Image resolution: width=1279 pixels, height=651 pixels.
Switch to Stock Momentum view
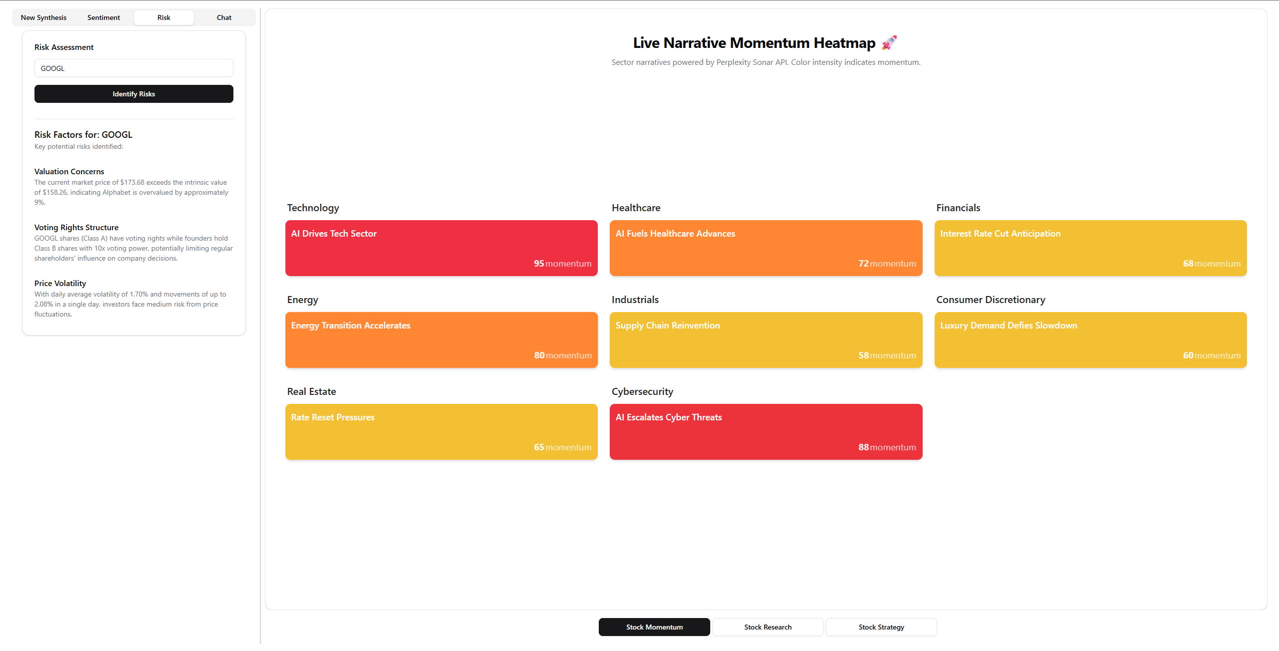(x=654, y=627)
